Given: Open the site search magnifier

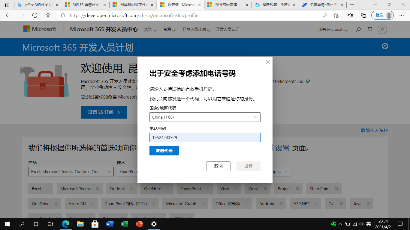Looking at the screenshot, I should coord(358,29).
